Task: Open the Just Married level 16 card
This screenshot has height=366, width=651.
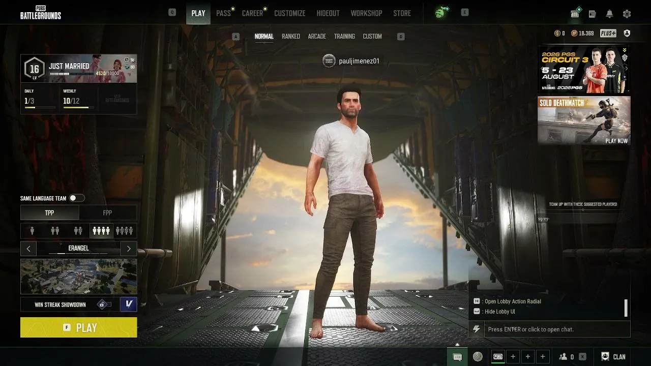Action: [79, 69]
